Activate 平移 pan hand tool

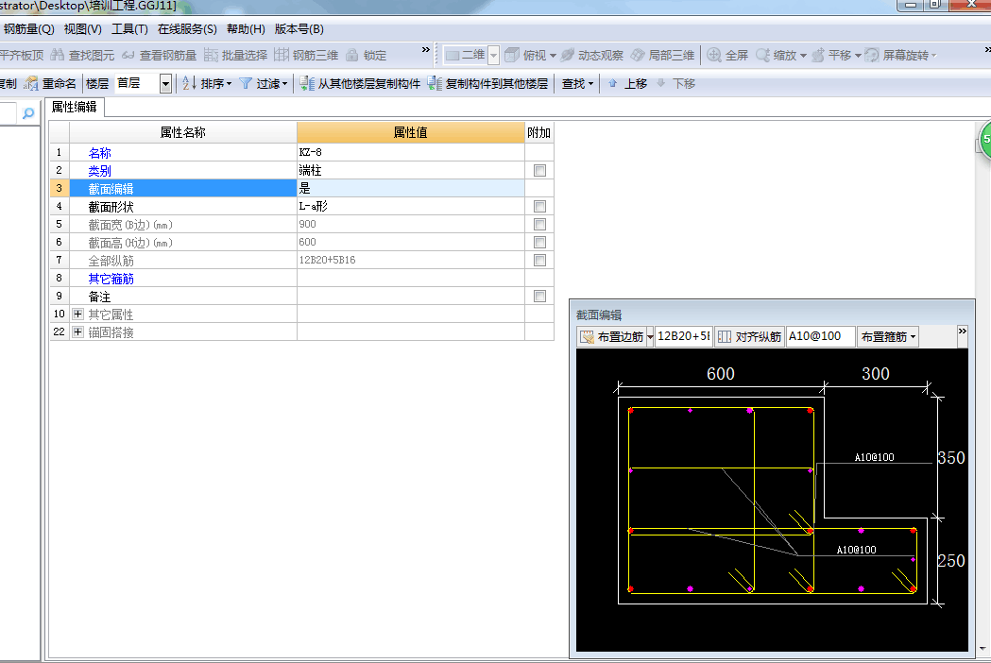818,55
